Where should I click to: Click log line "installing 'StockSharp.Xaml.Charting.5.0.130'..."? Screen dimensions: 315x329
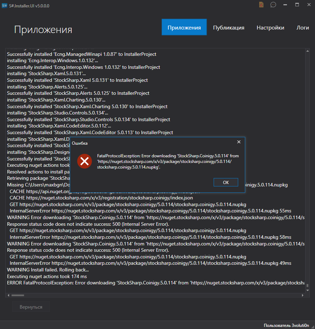point(56,100)
